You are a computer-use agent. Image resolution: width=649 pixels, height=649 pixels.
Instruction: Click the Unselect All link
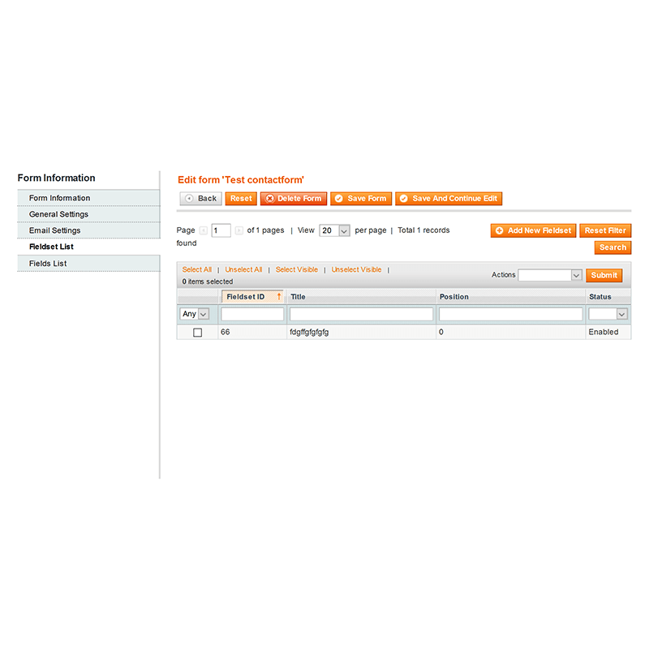point(243,269)
